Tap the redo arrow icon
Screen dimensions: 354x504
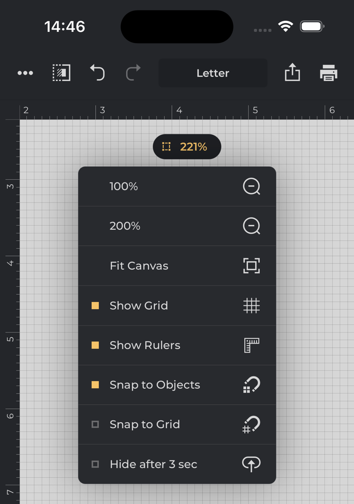133,73
